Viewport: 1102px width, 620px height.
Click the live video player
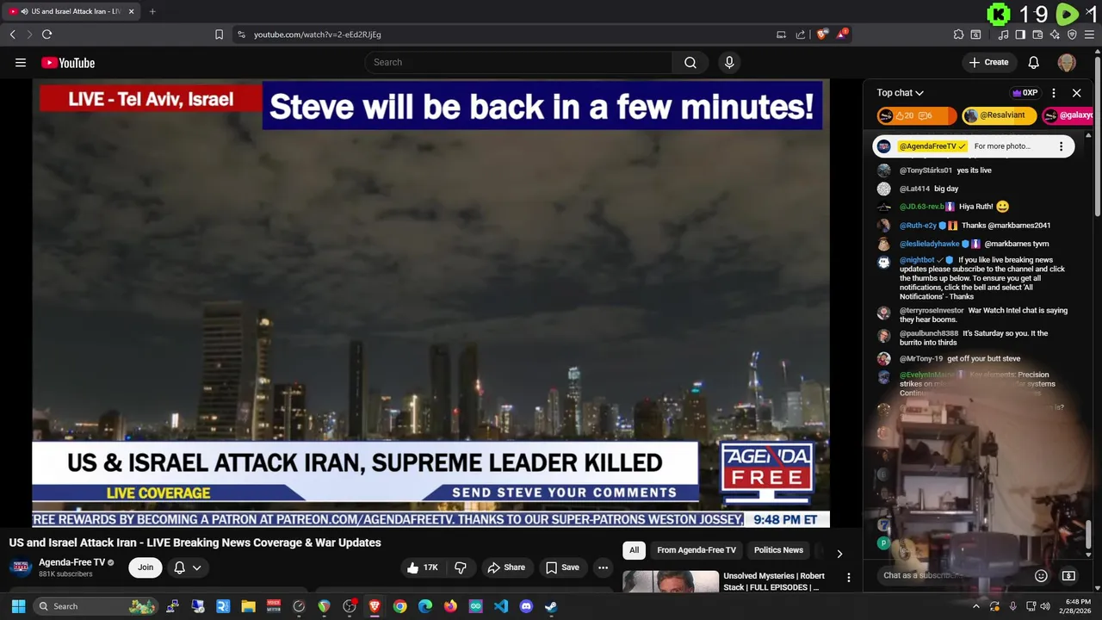click(x=430, y=303)
